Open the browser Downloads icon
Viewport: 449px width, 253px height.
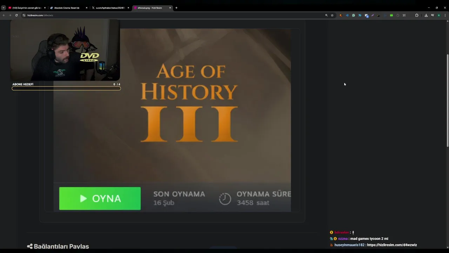(x=426, y=15)
